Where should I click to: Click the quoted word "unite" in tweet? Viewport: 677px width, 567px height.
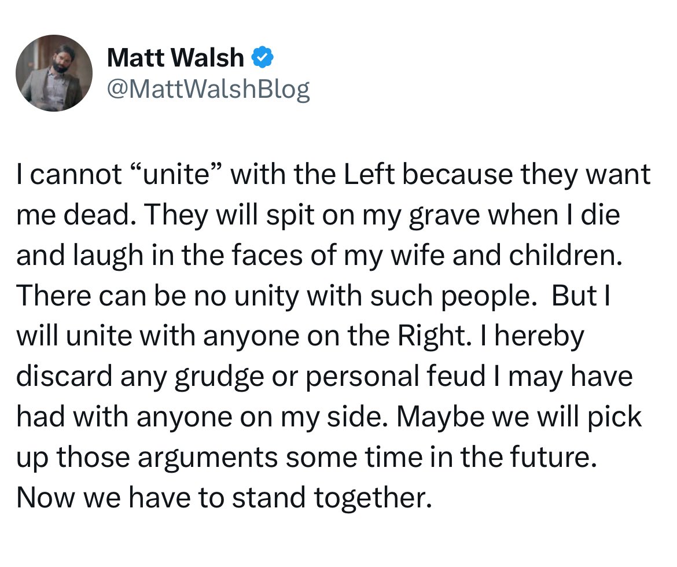pos(174,174)
